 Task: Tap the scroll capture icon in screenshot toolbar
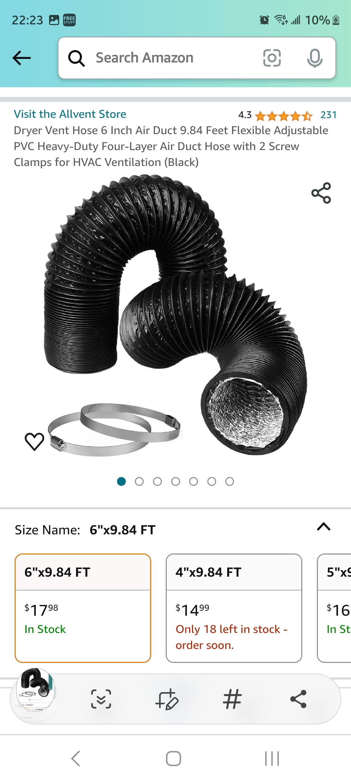(x=101, y=699)
